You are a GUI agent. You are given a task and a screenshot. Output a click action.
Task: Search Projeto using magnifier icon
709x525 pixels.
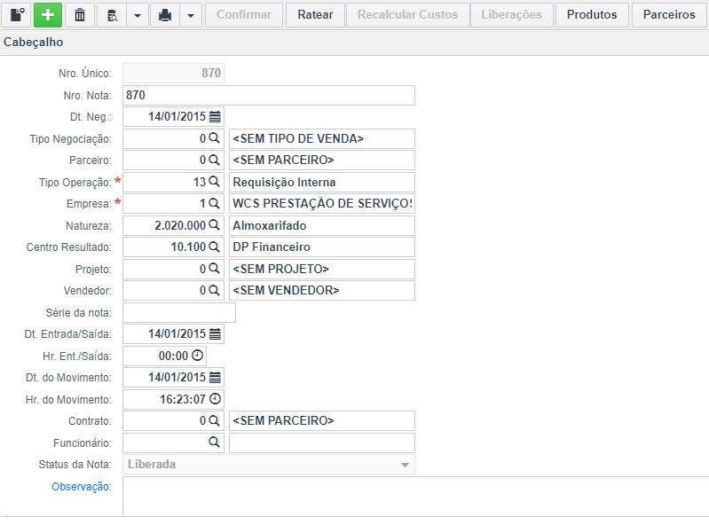[x=215, y=269]
